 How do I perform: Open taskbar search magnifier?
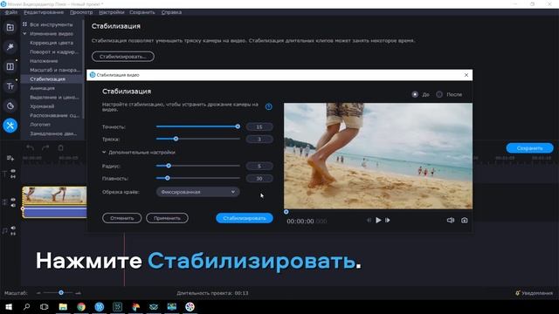coord(26,306)
